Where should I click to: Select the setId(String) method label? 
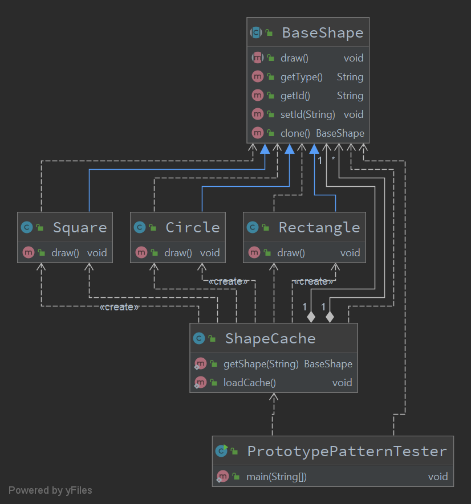[x=308, y=114]
